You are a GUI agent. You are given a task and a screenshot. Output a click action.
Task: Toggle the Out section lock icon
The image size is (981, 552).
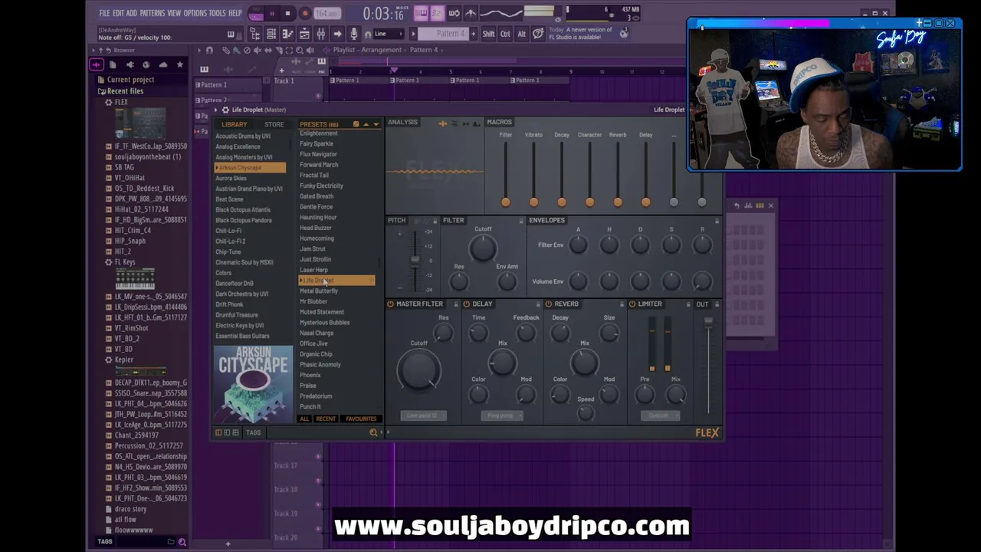click(x=717, y=304)
